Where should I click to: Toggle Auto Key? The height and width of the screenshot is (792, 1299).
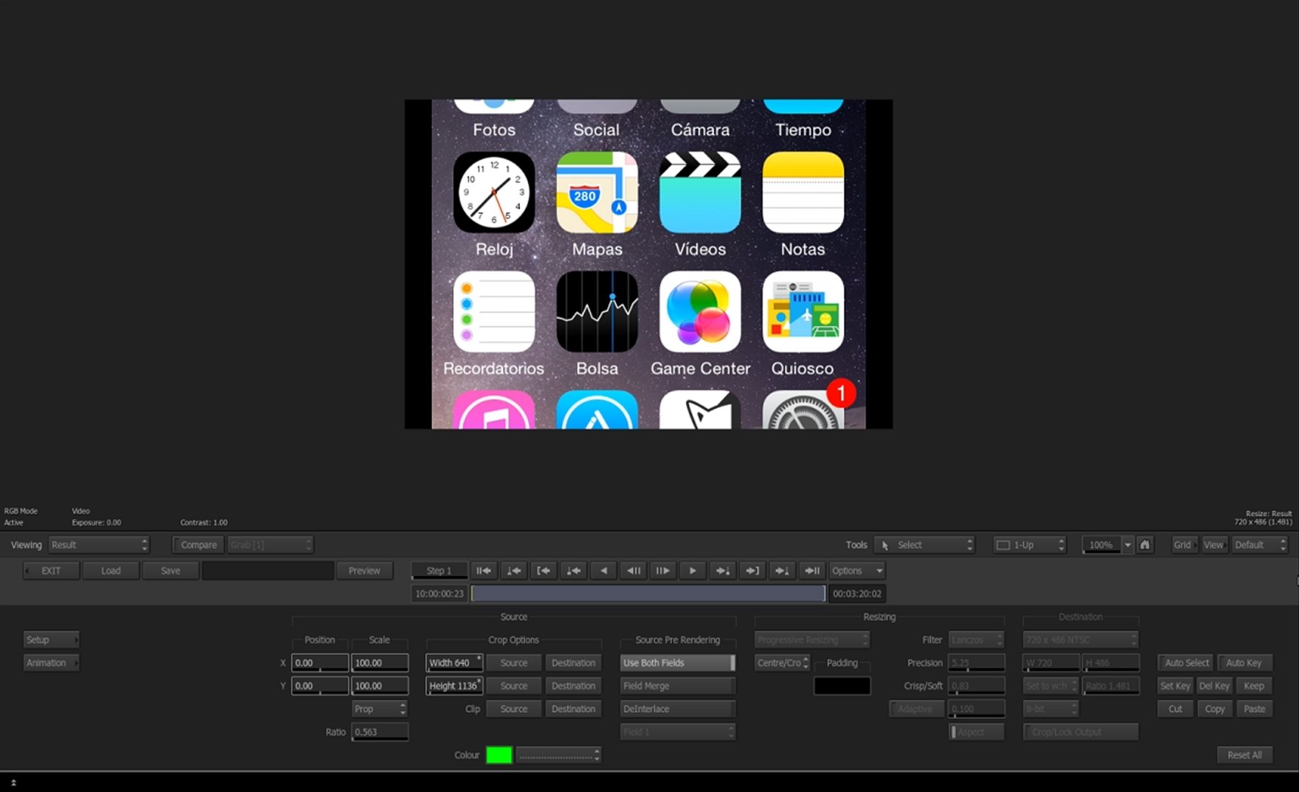(x=1244, y=663)
